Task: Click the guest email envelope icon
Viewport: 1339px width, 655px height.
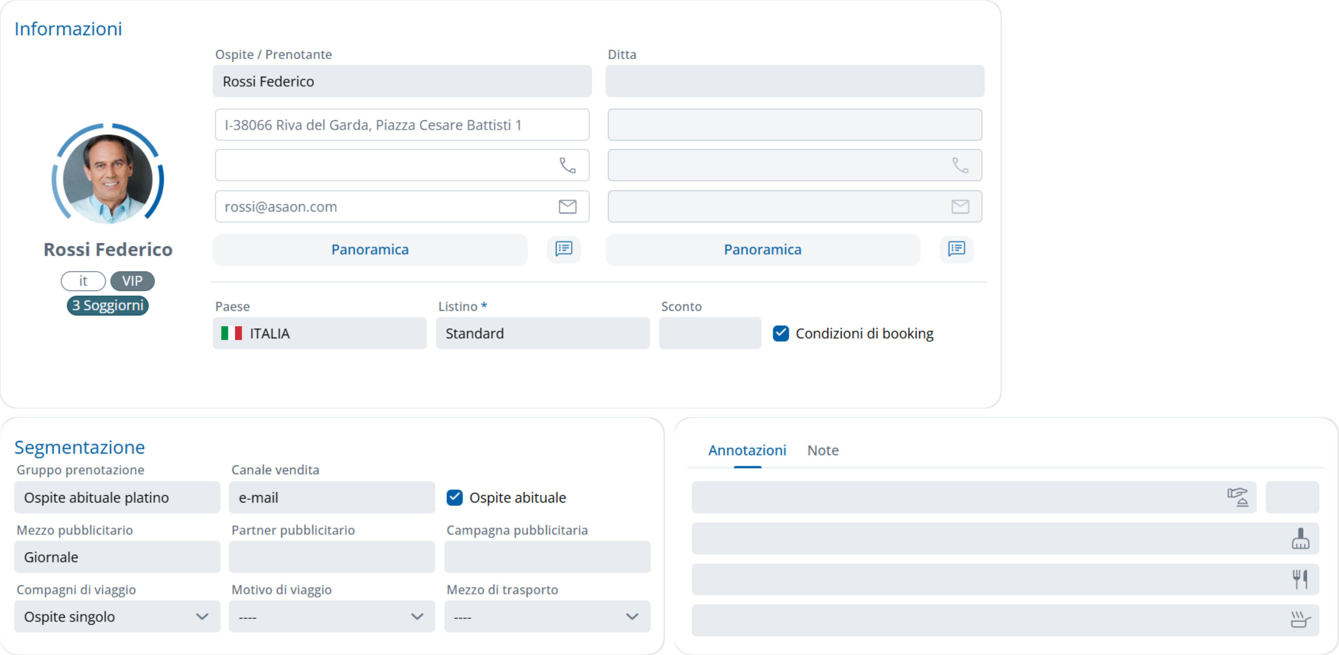Action: (567, 207)
